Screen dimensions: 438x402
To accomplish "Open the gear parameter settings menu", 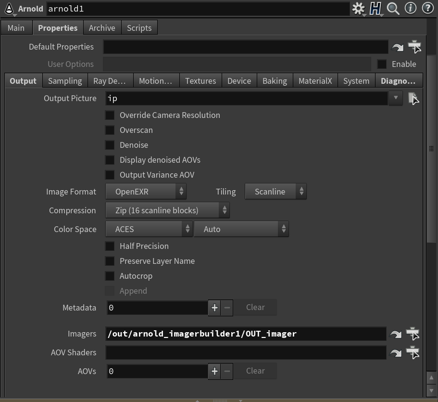I will [358, 9].
